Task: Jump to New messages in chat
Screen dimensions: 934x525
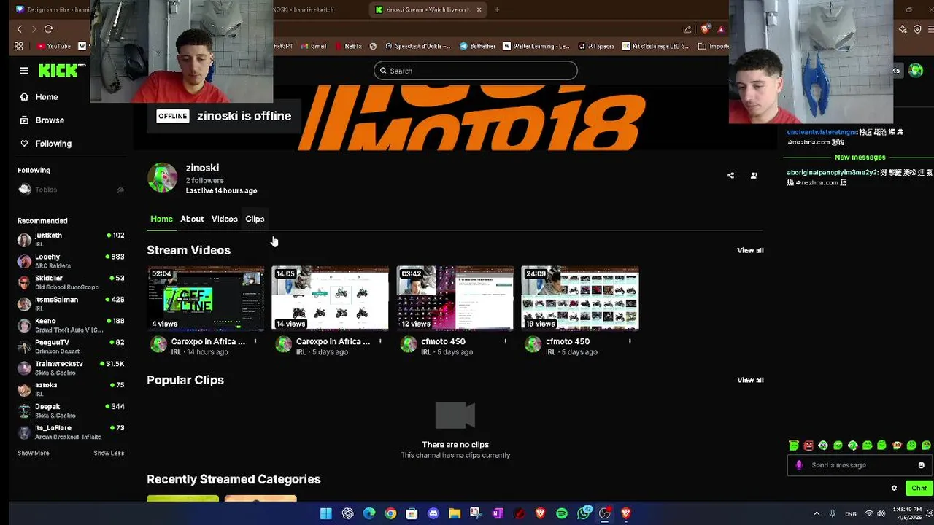Action: [860, 157]
